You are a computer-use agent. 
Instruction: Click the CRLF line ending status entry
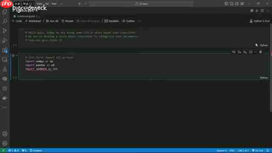232,150
